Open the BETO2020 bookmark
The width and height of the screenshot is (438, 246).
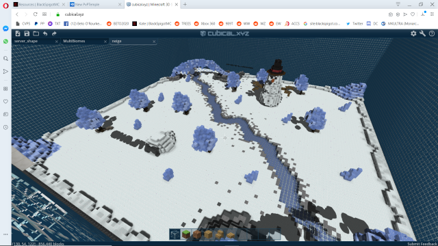(118, 24)
